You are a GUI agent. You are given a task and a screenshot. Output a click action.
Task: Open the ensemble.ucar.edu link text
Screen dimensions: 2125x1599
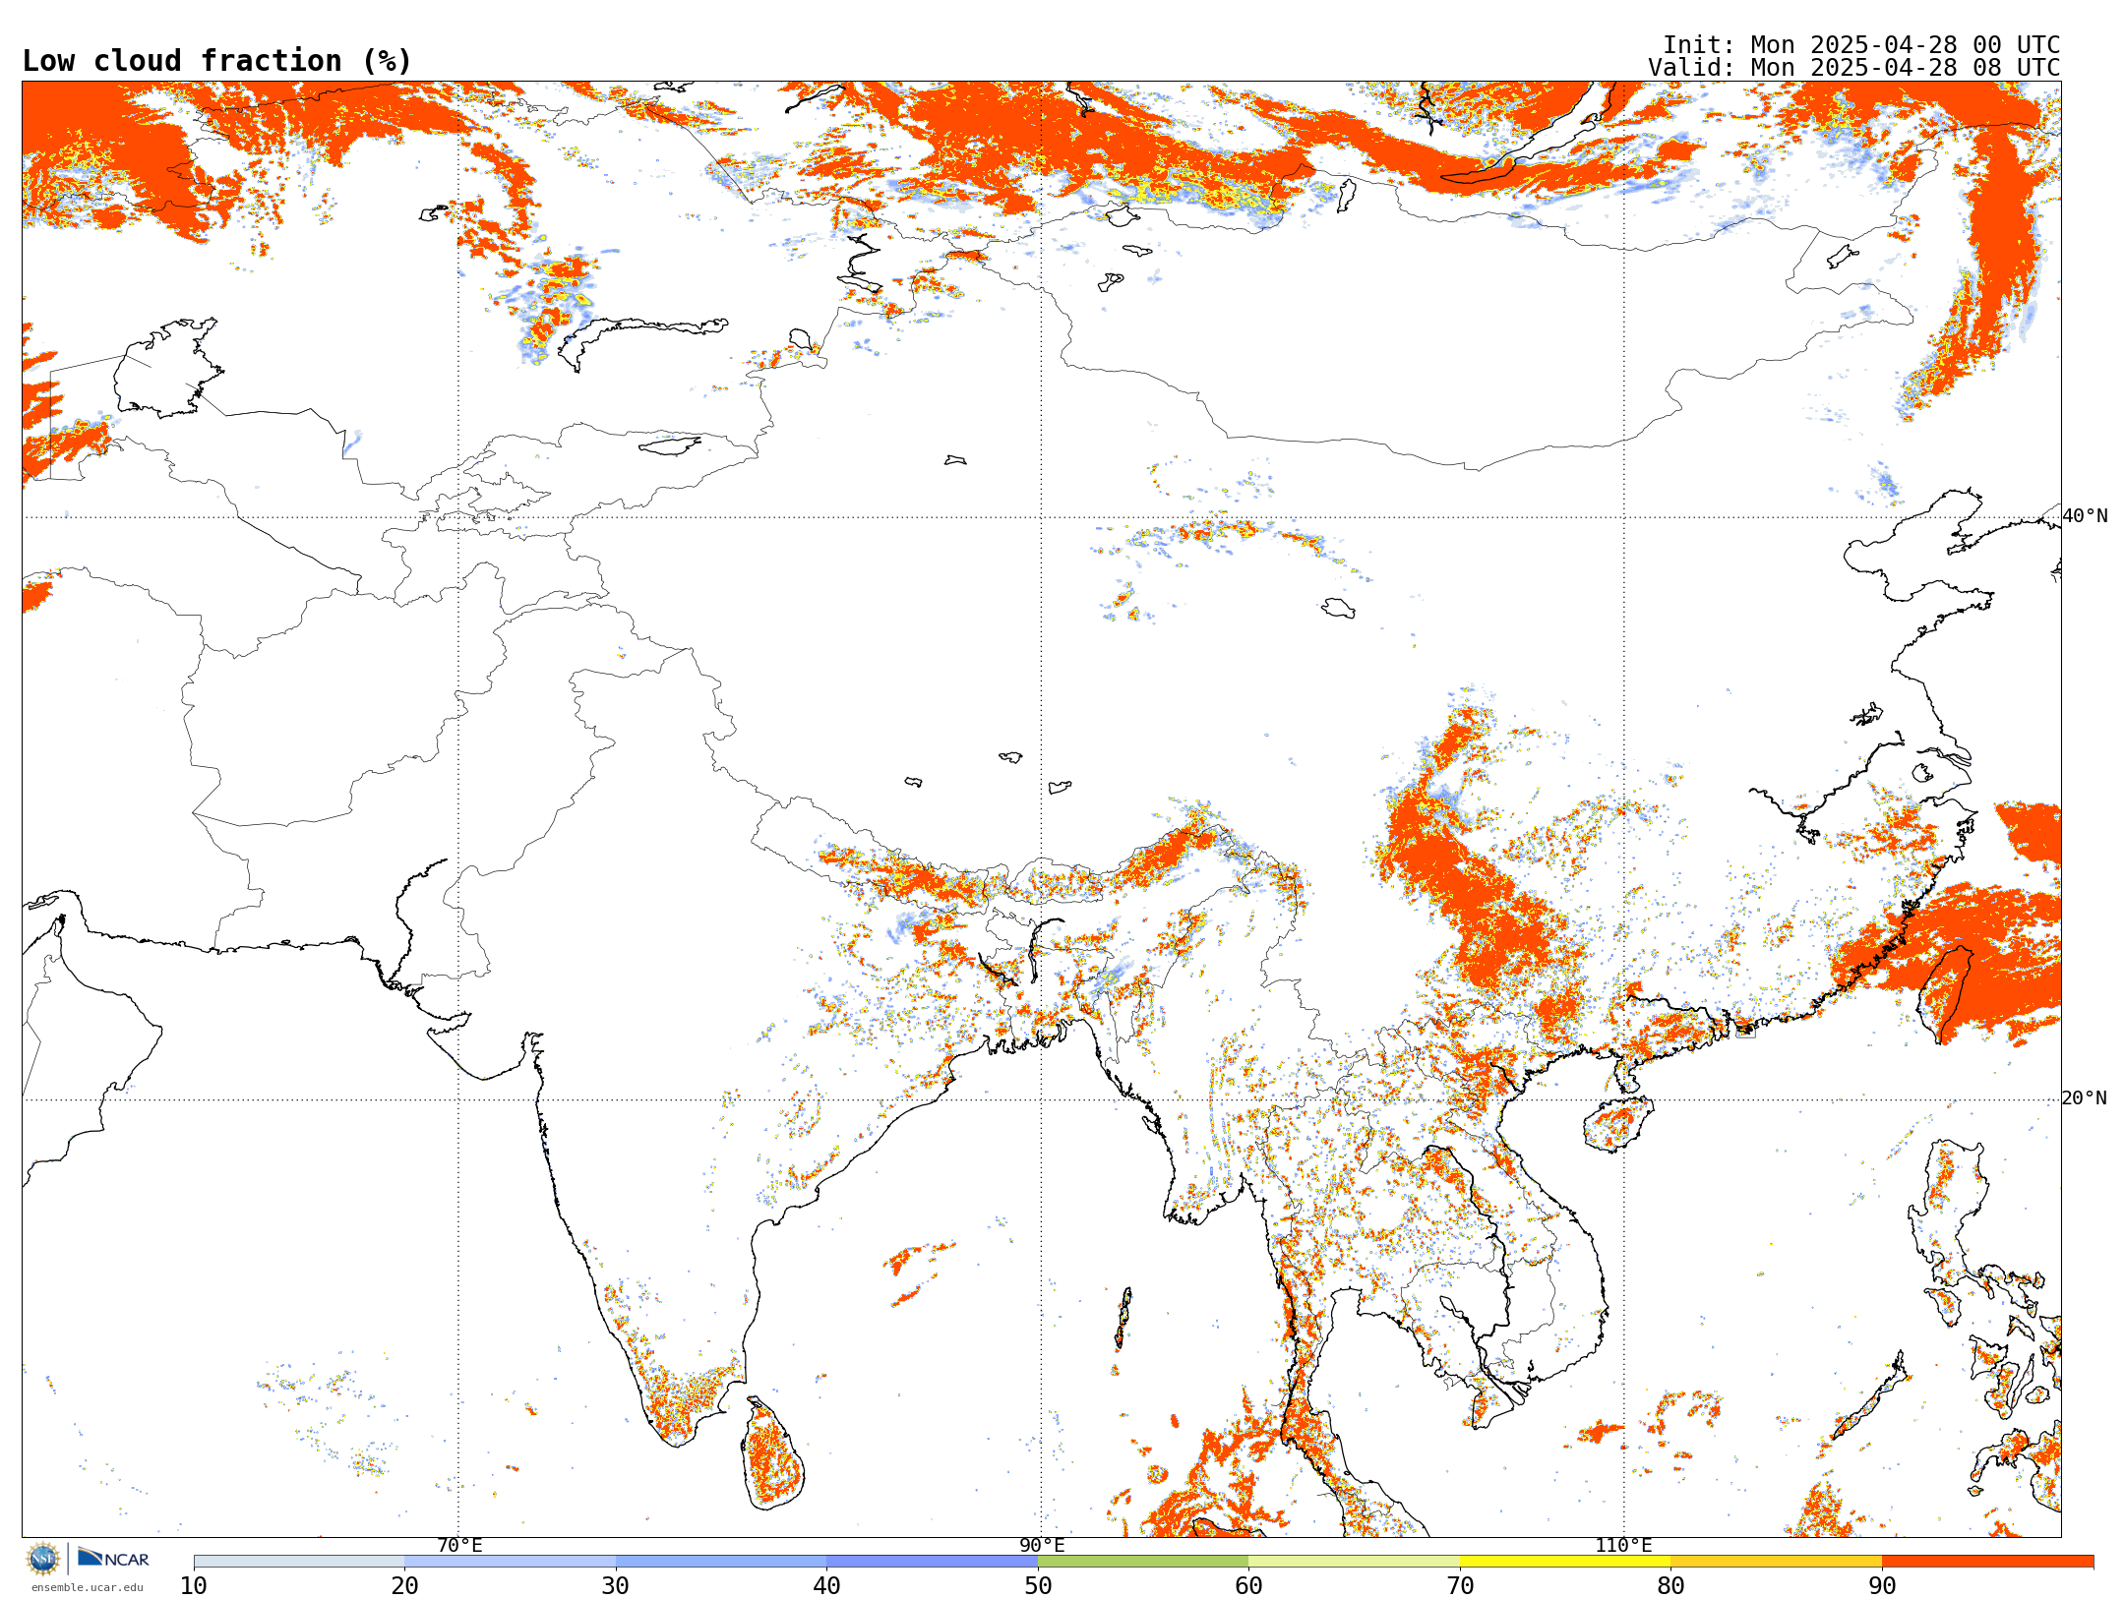click(x=88, y=1587)
